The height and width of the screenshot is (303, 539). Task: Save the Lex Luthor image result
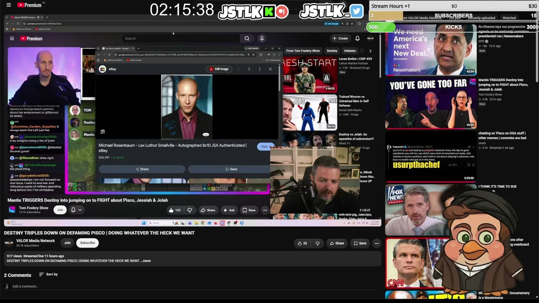coord(231,169)
